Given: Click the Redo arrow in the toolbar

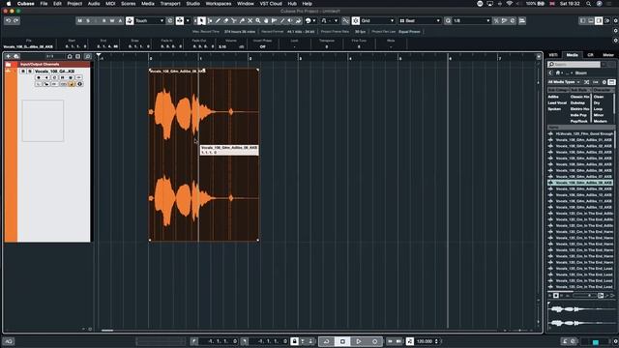Looking at the screenshot, I should pyautogui.click(x=15, y=20).
